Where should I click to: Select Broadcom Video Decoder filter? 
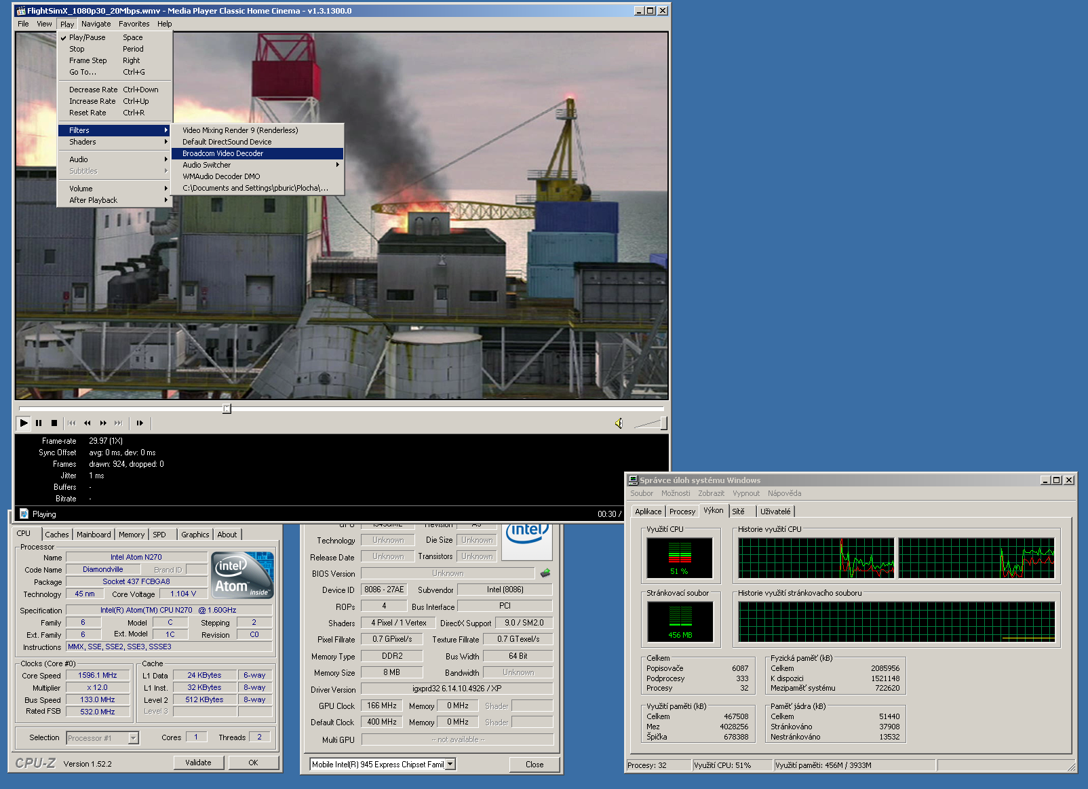coord(258,153)
